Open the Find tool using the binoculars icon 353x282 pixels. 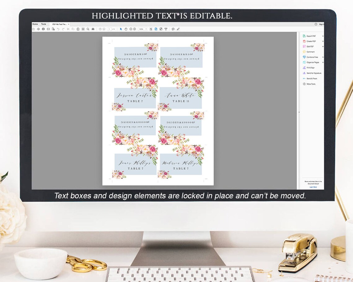(x=93, y=29)
